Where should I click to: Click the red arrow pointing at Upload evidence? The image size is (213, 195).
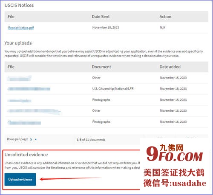pos(71,178)
